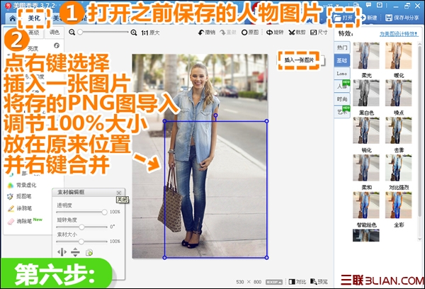Adjust the 旋转角度 rotation slider
This screenshot has width=425, height=289.
(x=81, y=227)
